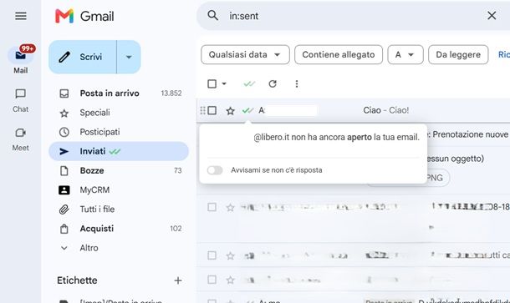510x303 pixels.
Task: Click the tracking checkmarks beside Inviati label
Action: (115, 151)
